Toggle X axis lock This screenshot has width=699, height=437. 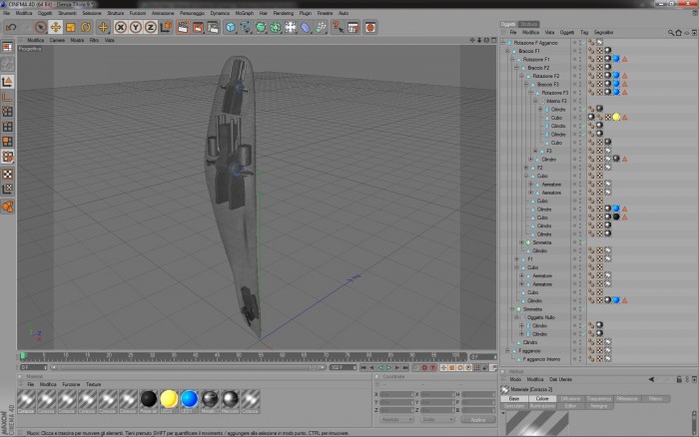(121, 27)
